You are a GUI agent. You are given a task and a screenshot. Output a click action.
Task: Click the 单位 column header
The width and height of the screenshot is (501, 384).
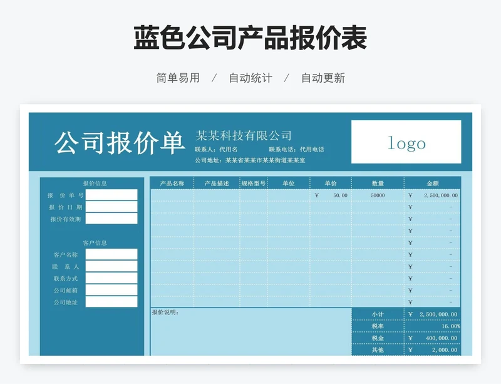[x=289, y=183]
